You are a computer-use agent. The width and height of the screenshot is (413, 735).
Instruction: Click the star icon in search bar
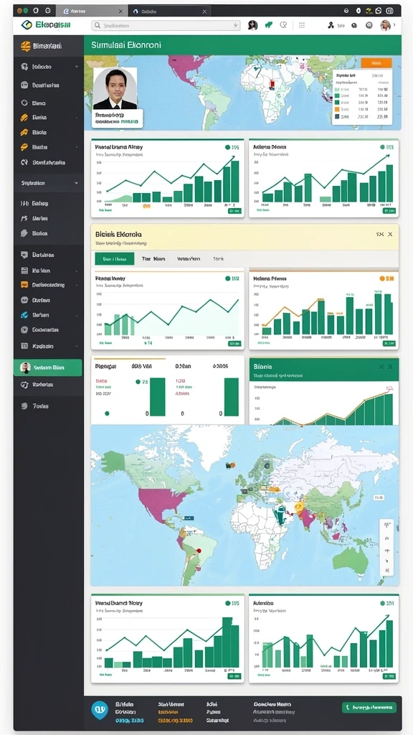click(235, 26)
